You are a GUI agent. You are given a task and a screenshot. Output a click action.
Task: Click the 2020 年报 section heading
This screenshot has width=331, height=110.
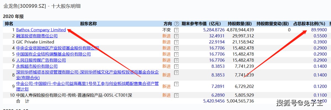[x=13, y=16]
